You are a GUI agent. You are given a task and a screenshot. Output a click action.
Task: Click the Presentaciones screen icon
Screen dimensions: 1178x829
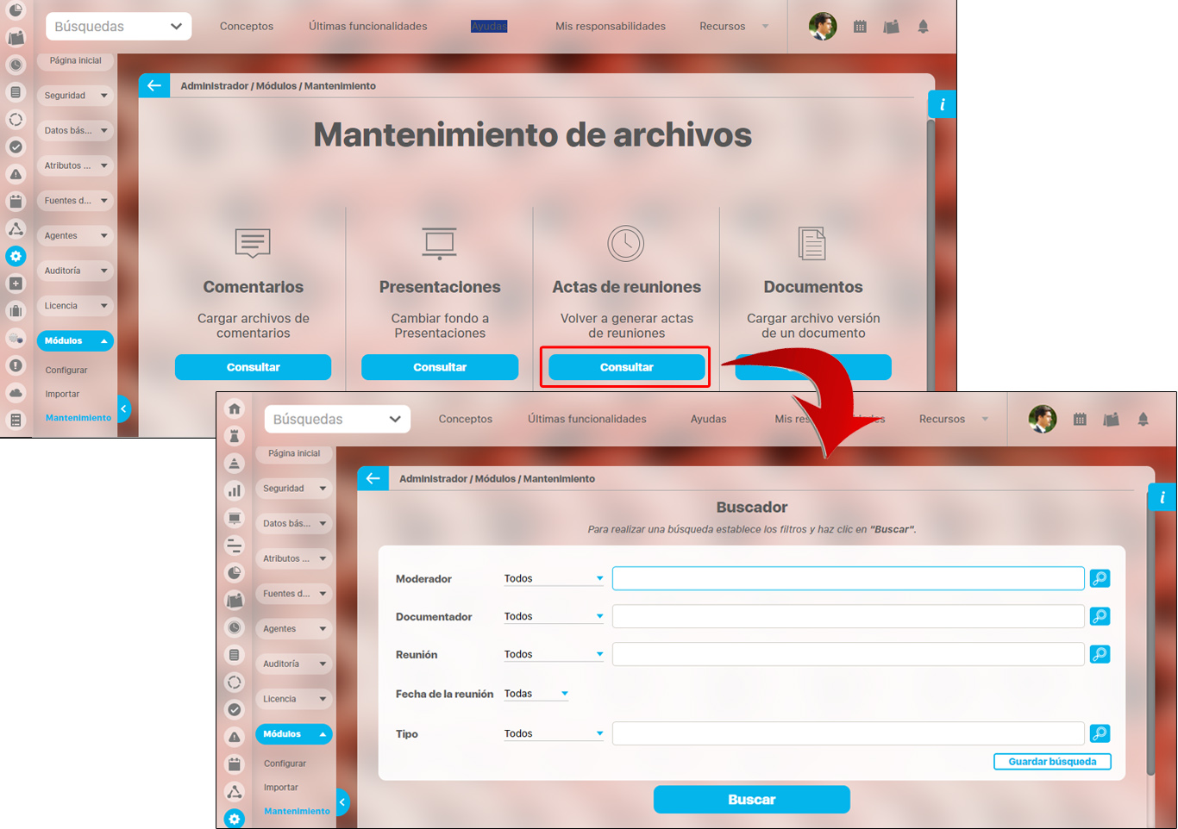coord(440,244)
